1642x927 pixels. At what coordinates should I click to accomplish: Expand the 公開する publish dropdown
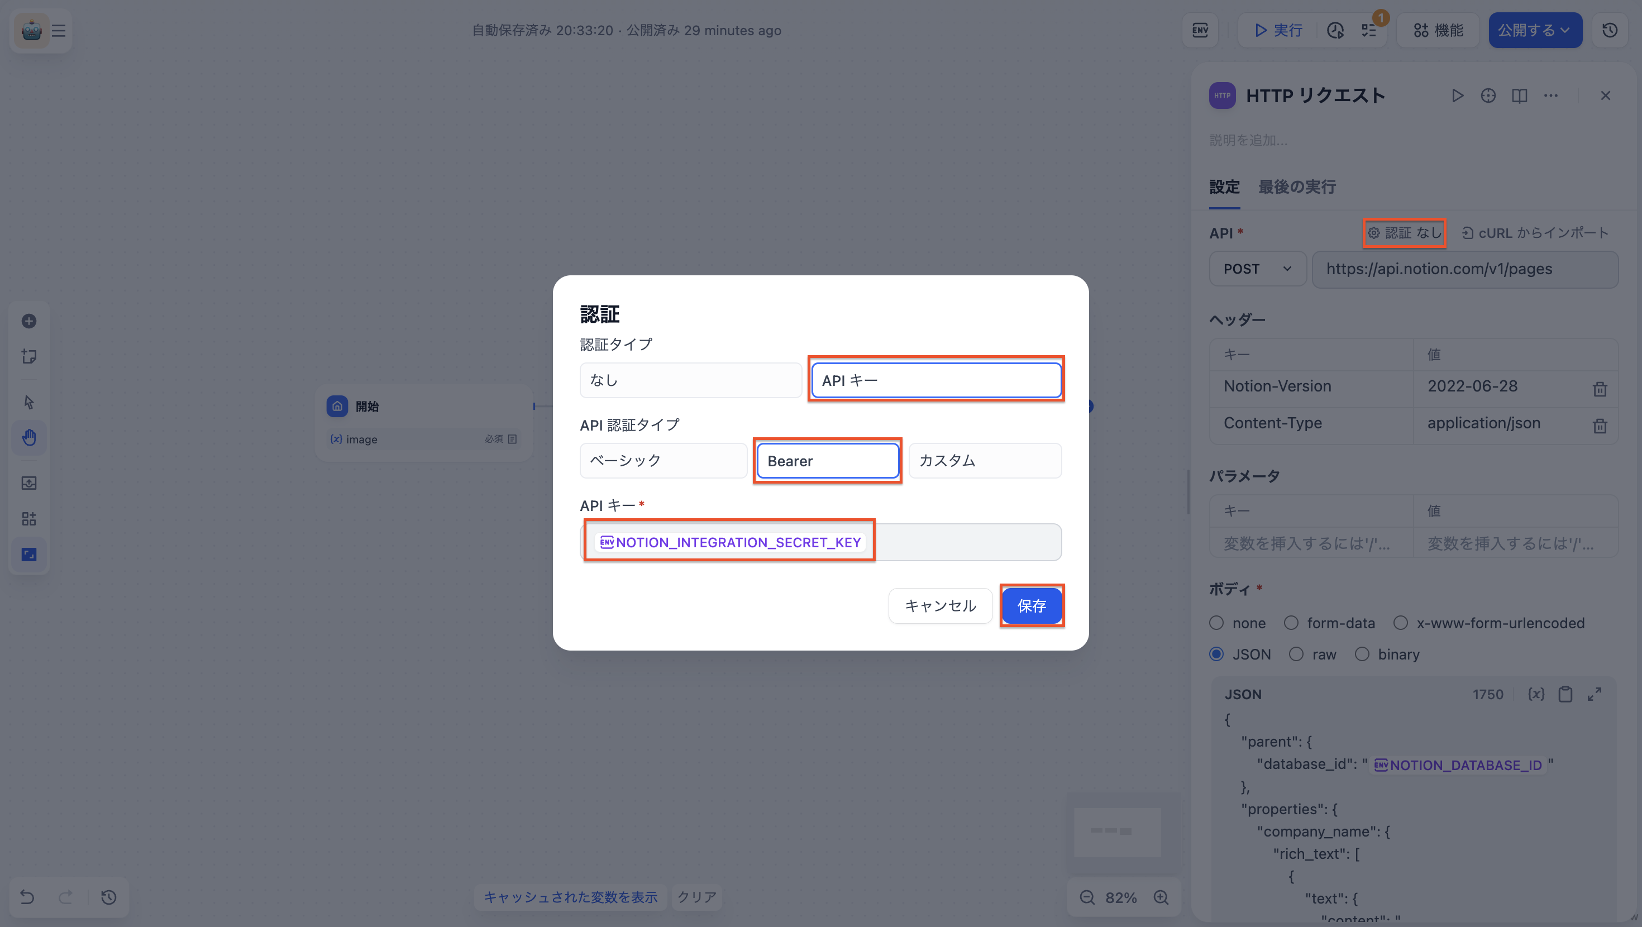1534,30
